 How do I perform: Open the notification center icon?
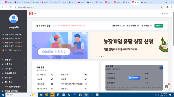click(170, 95)
